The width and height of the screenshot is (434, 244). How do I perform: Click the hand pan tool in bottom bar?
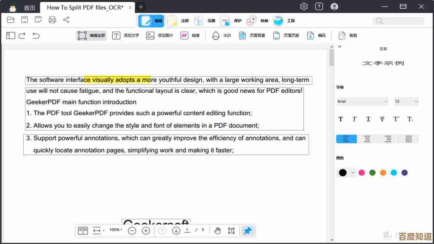coord(217,230)
